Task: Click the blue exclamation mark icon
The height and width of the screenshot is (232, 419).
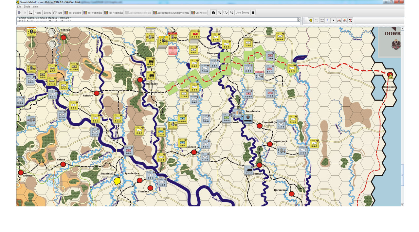Action: 328,20
